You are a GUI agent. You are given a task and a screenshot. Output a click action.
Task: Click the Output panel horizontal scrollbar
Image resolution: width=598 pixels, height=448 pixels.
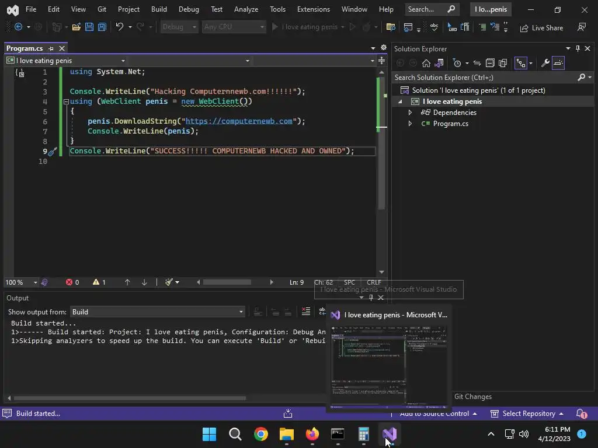[130, 398]
